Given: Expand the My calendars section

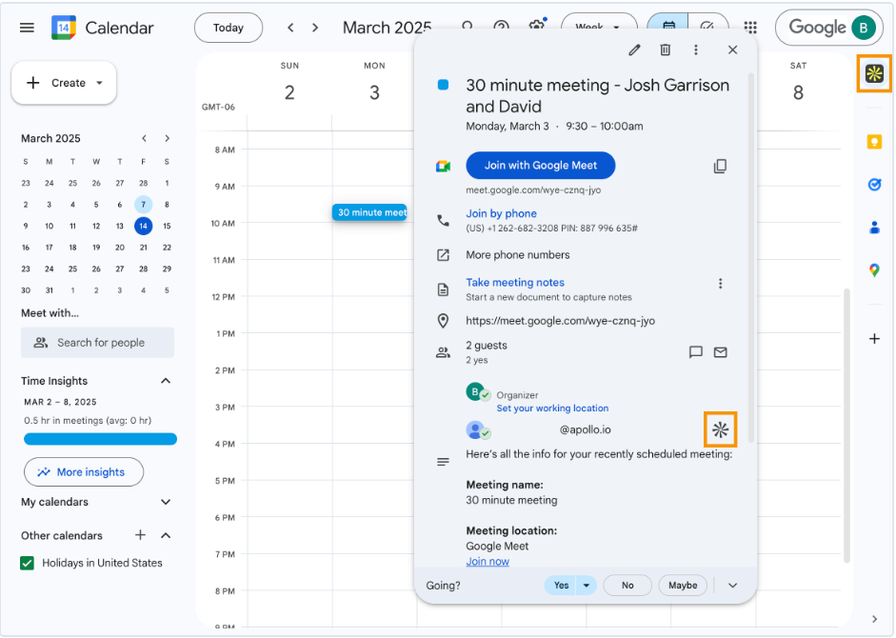Looking at the screenshot, I should 166,502.
